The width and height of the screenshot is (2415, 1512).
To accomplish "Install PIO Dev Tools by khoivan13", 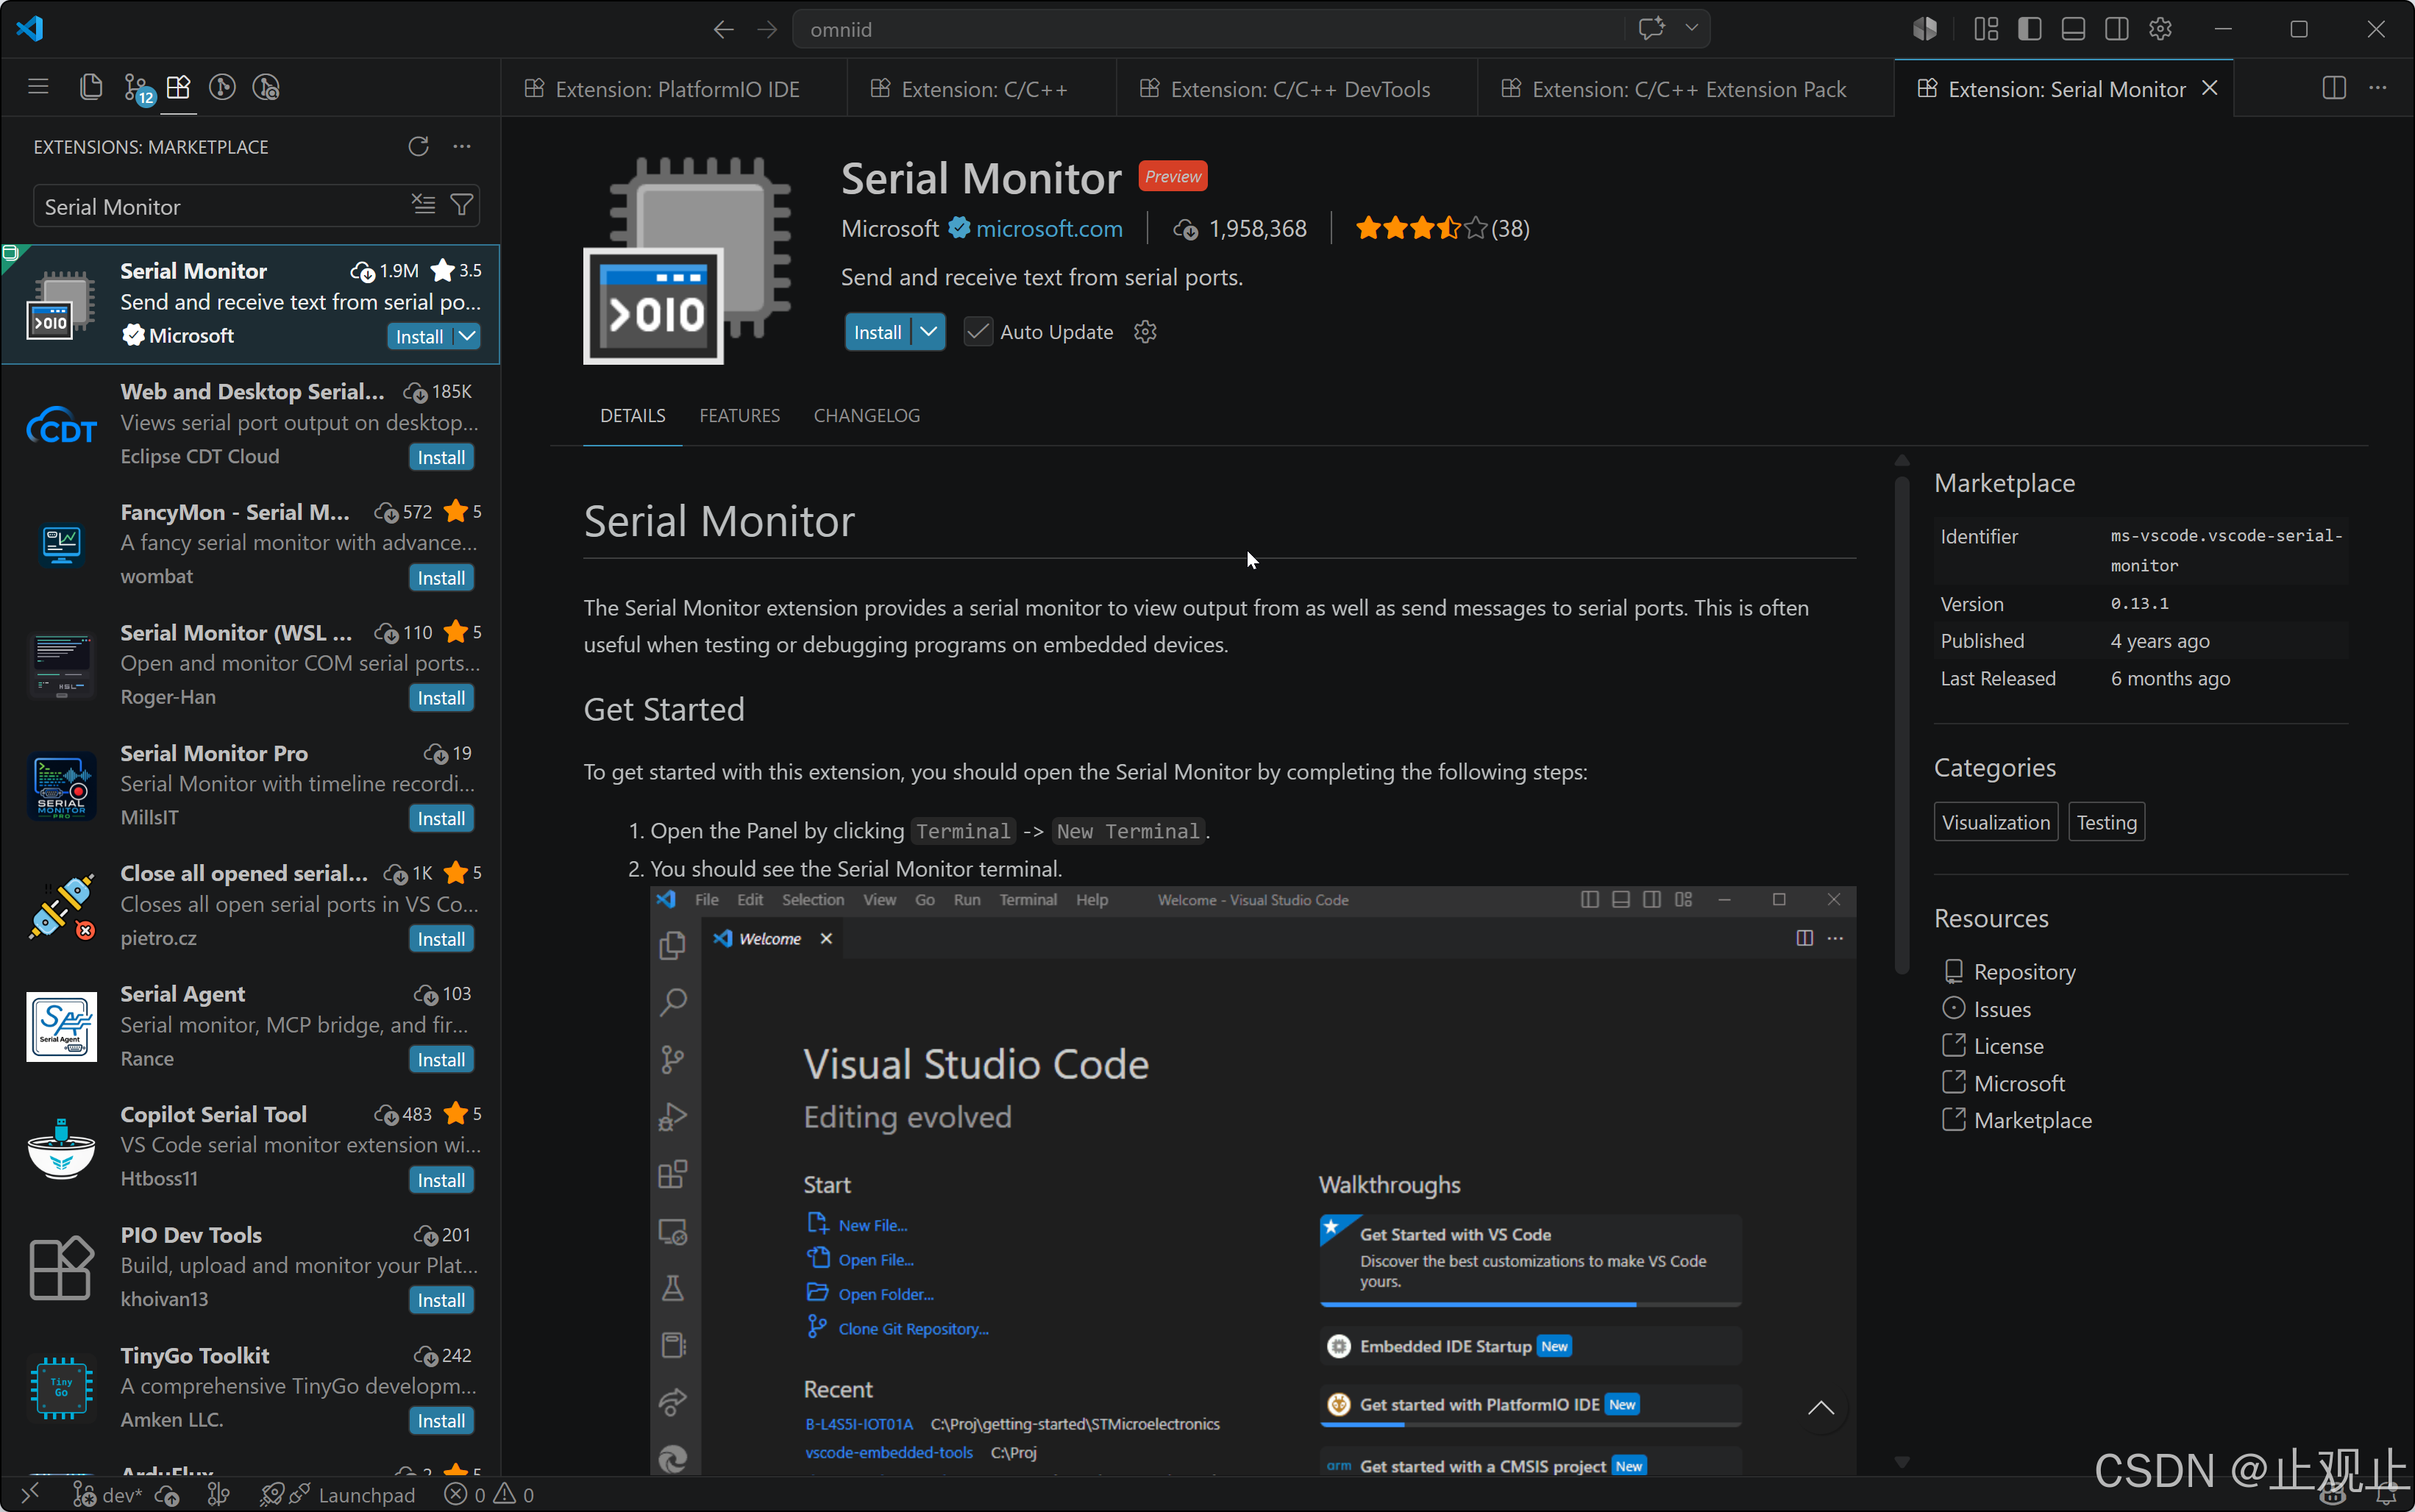I will [x=441, y=1300].
